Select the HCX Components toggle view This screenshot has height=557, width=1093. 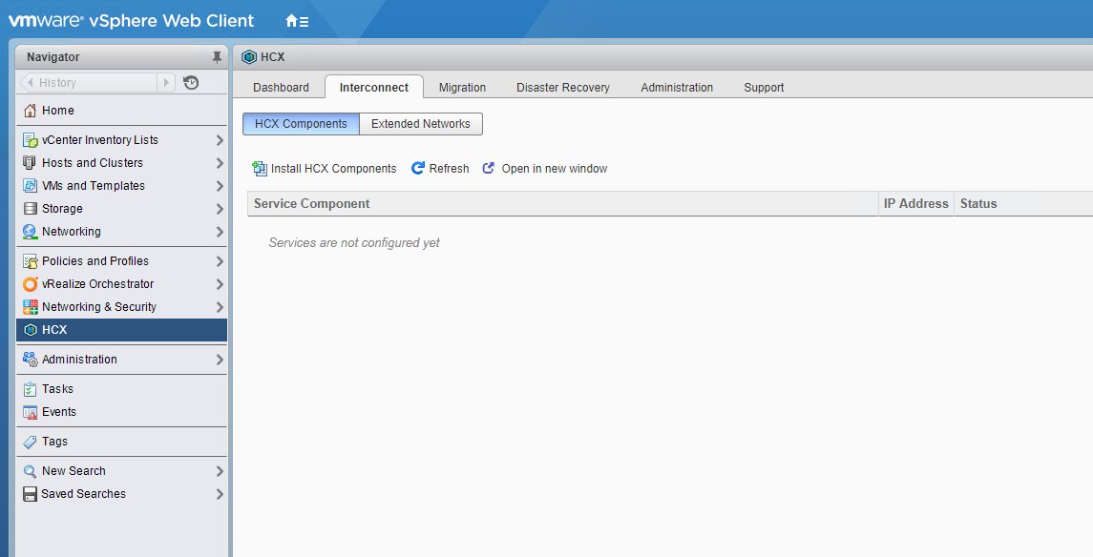click(x=301, y=124)
